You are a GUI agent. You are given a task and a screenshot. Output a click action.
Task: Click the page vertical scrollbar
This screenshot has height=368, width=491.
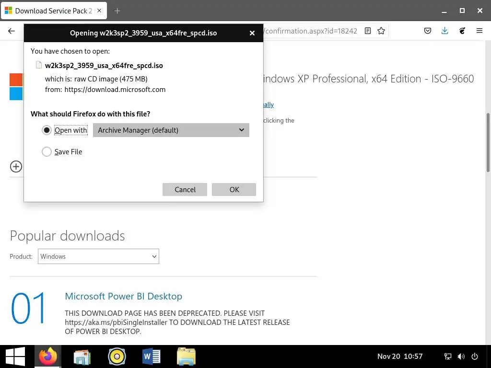(488, 142)
